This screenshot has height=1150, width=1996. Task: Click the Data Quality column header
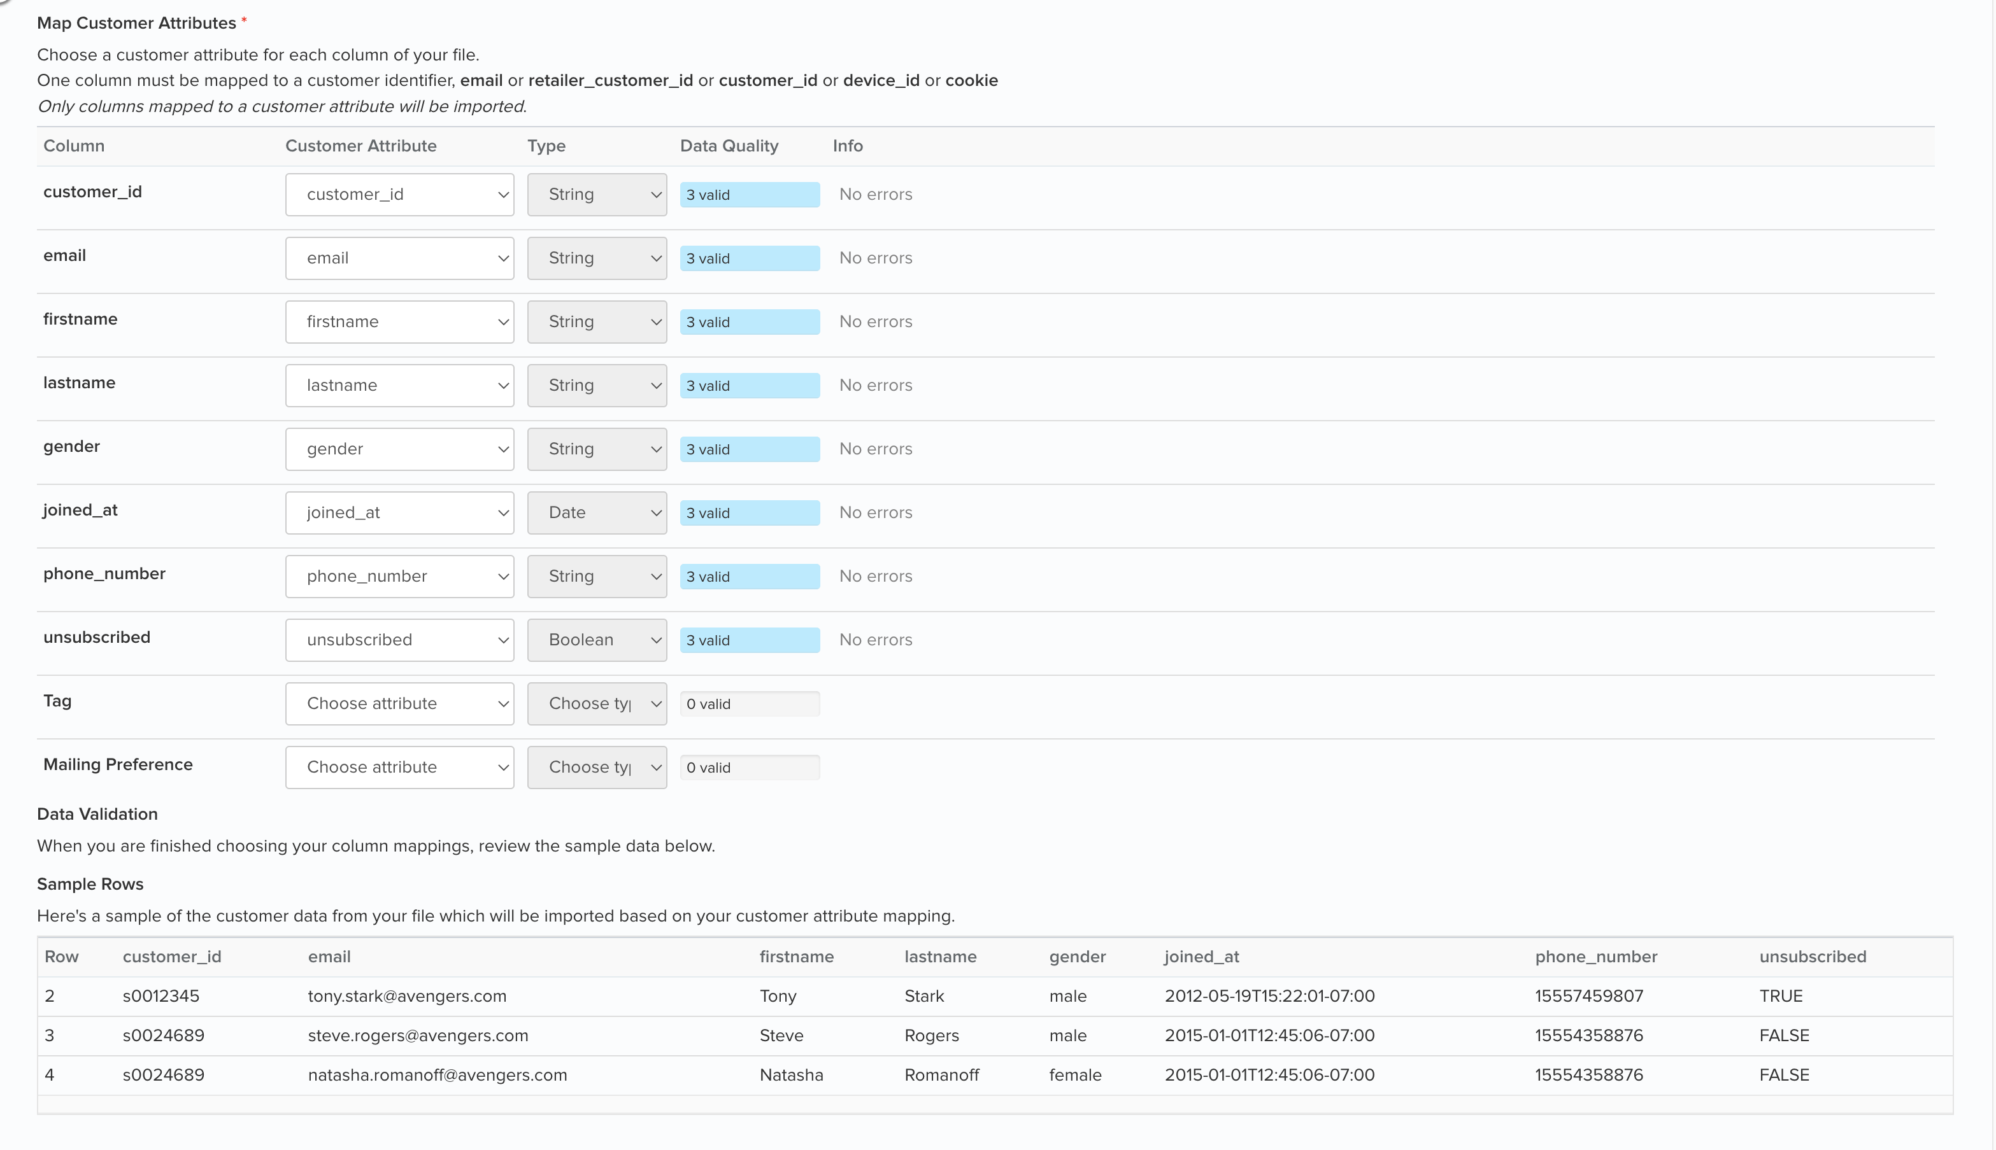coord(729,146)
